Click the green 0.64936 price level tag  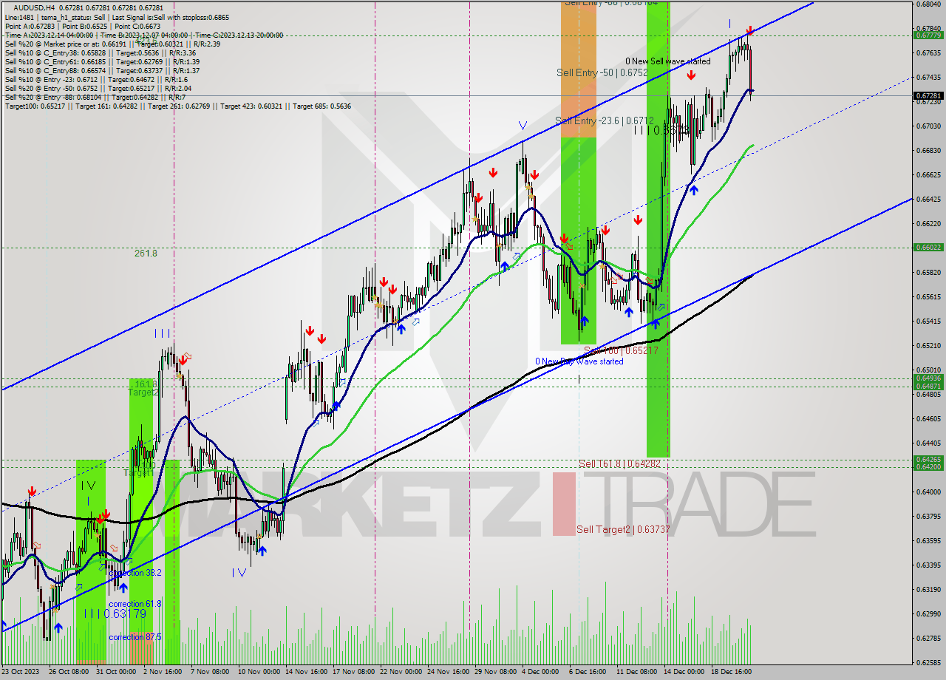click(x=928, y=378)
